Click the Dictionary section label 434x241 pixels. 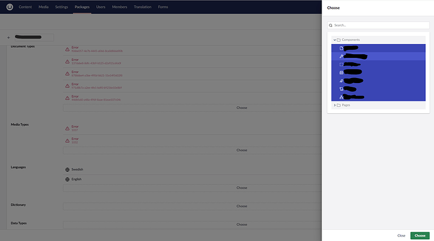(18, 205)
